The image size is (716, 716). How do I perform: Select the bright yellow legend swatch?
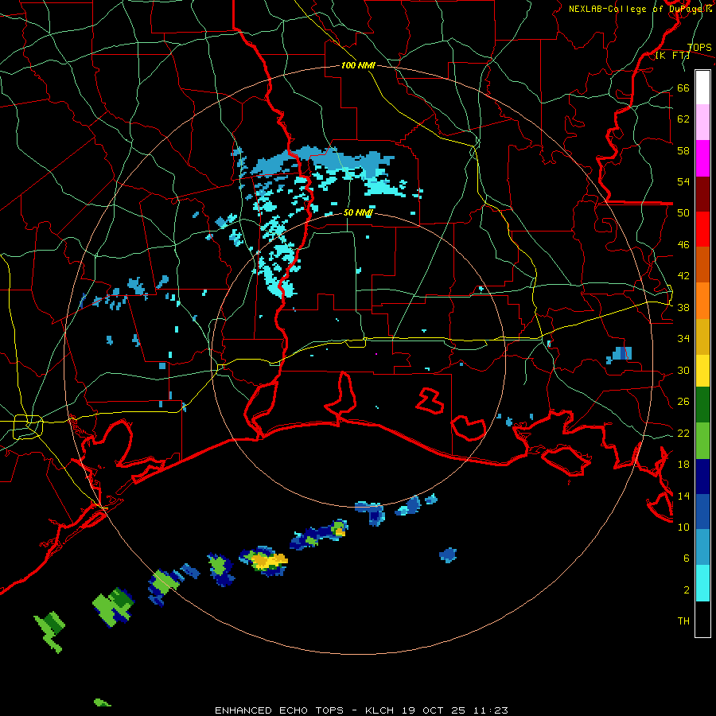tap(702, 371)
